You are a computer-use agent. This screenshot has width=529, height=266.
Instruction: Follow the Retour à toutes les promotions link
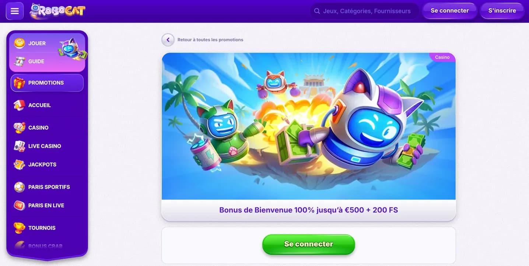tap(210, 40)
